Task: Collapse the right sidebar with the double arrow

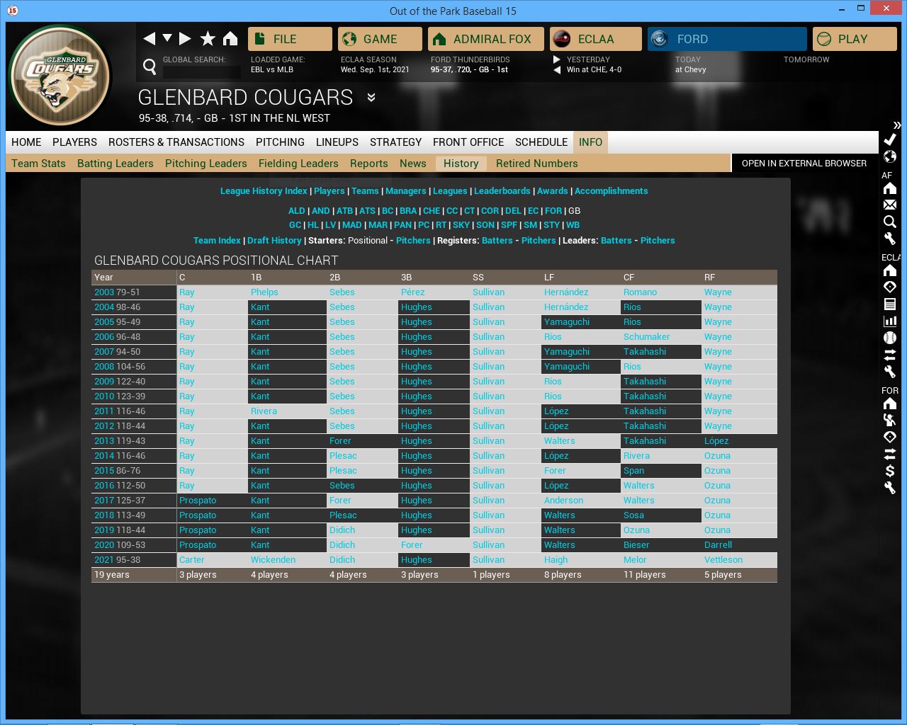Action: (x=897, y=125)
